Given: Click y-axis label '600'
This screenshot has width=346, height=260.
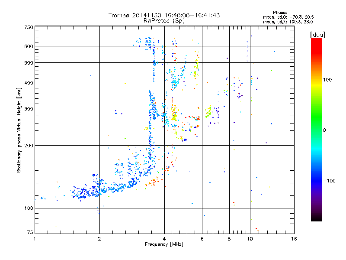Looking at the screenshot, I should tap(29, 46).
